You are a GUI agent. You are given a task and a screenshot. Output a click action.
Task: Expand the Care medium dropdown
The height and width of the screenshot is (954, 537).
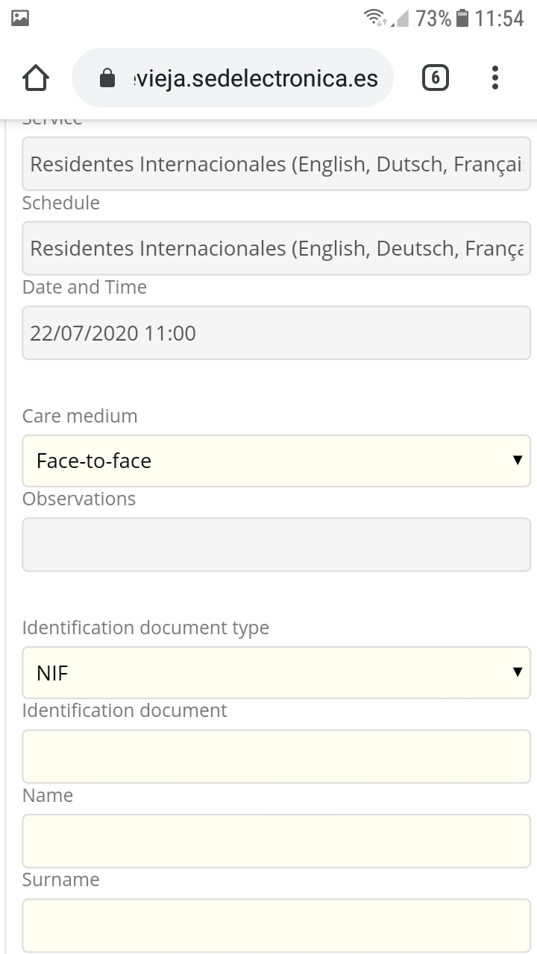[x=276, y=461]
